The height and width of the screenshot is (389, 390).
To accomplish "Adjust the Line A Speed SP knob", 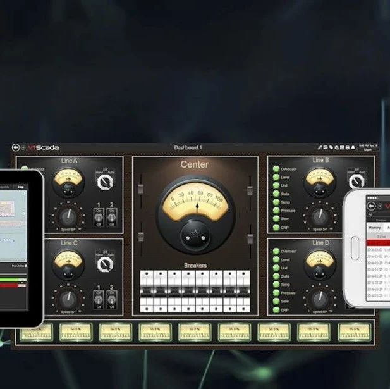I will coord(68,217).
